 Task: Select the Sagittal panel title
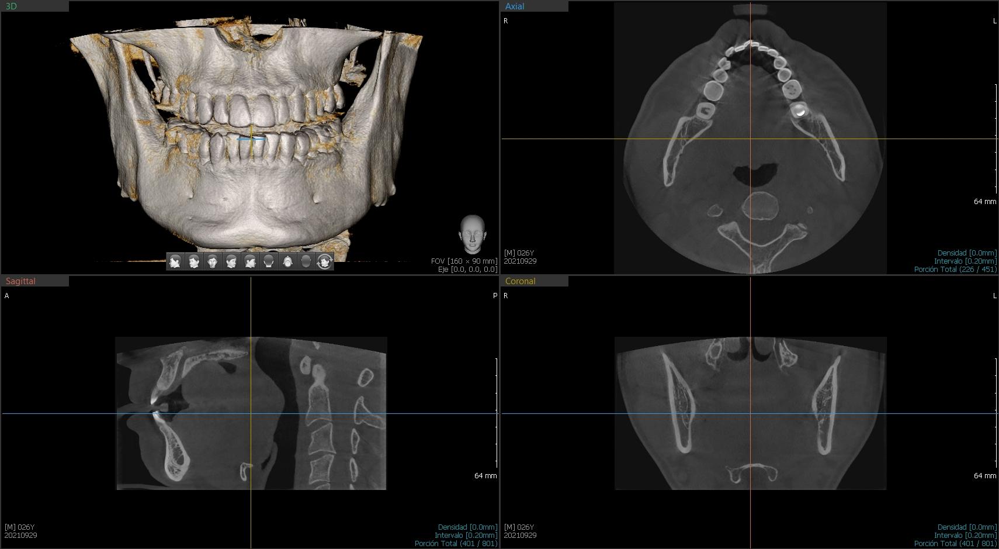pos(20,281)
